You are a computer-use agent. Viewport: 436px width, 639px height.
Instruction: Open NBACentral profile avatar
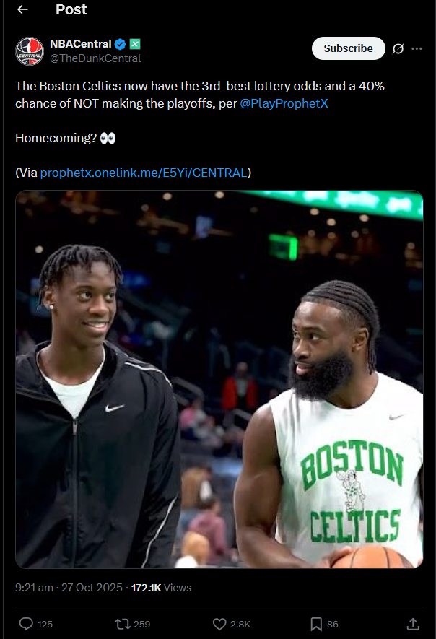[30, 51]
